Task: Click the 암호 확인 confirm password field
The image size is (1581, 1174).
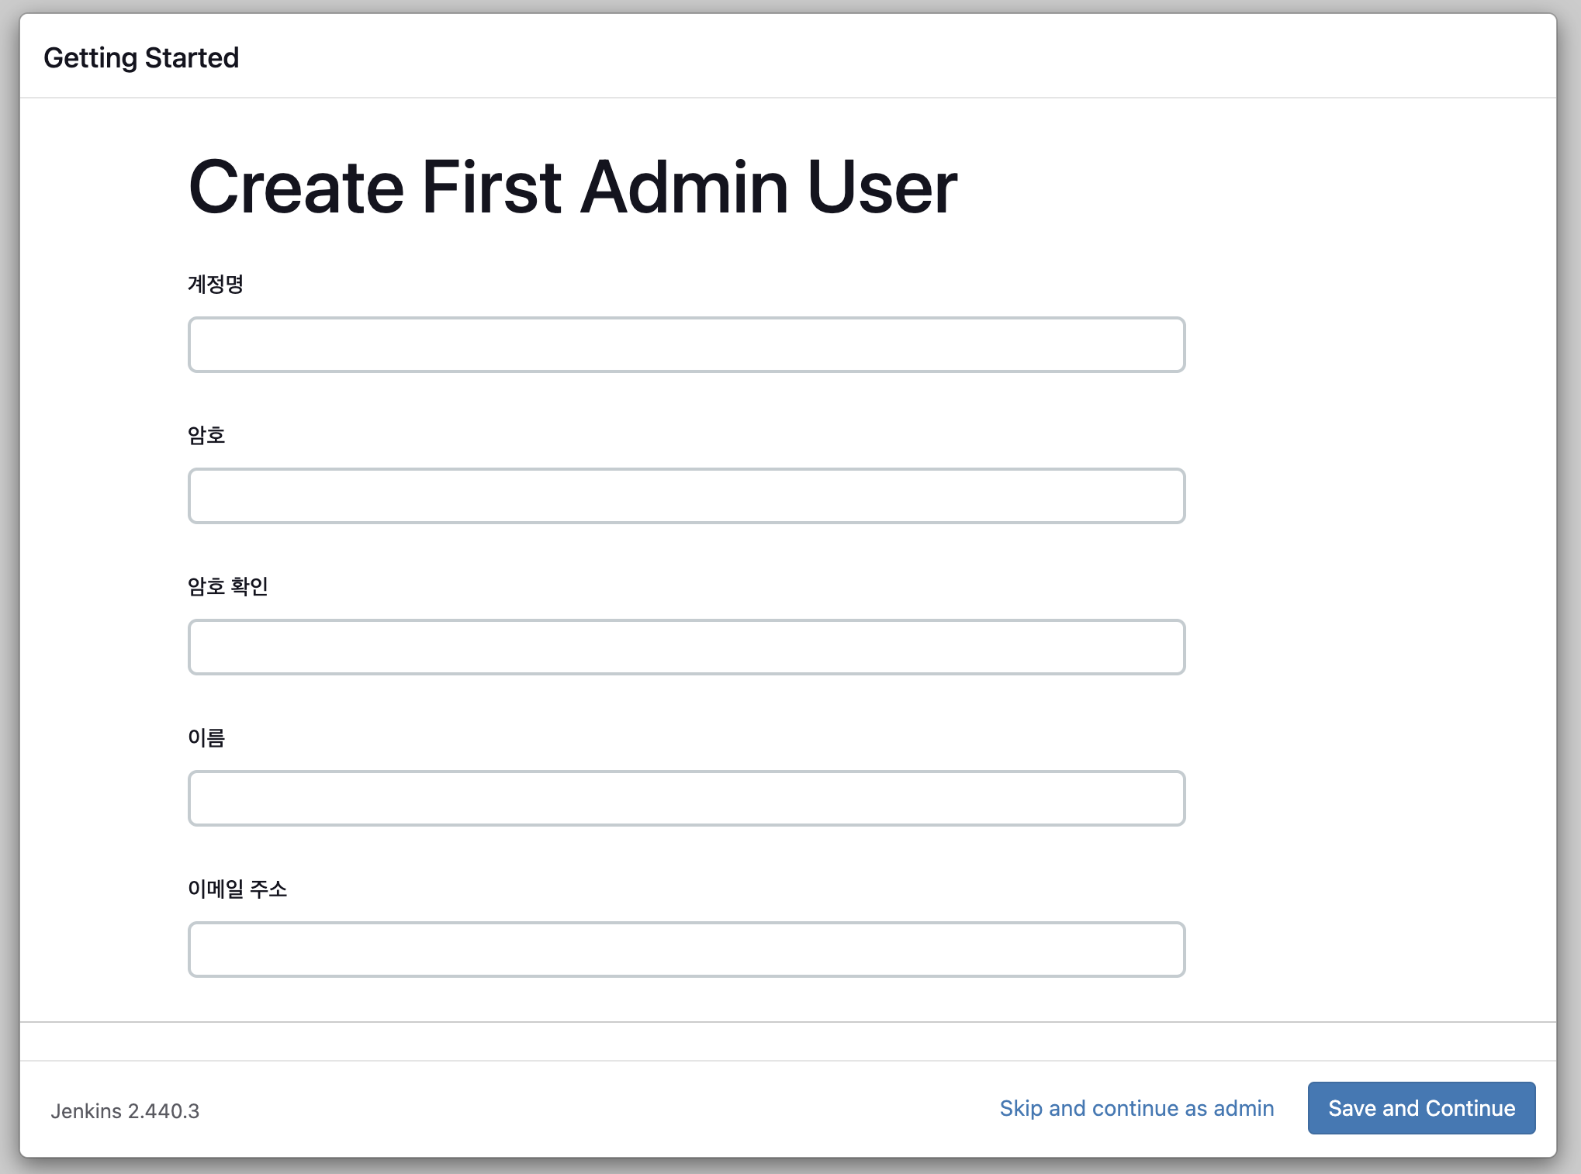Action: coord(686,647)
